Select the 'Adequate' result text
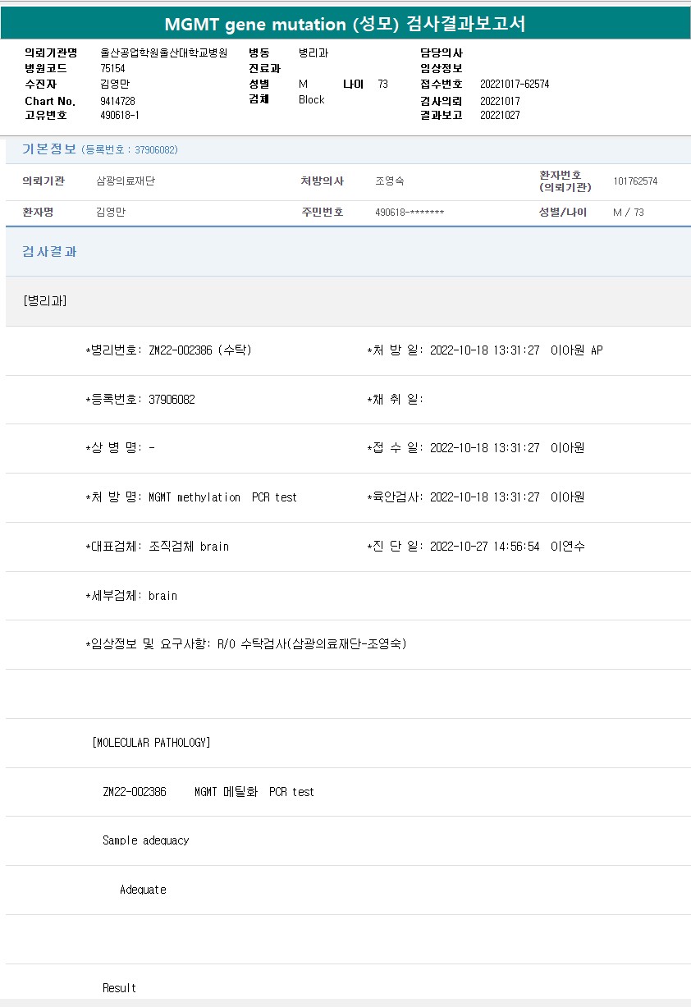Viewport: 691px width, 1007px height. [143, 890]
